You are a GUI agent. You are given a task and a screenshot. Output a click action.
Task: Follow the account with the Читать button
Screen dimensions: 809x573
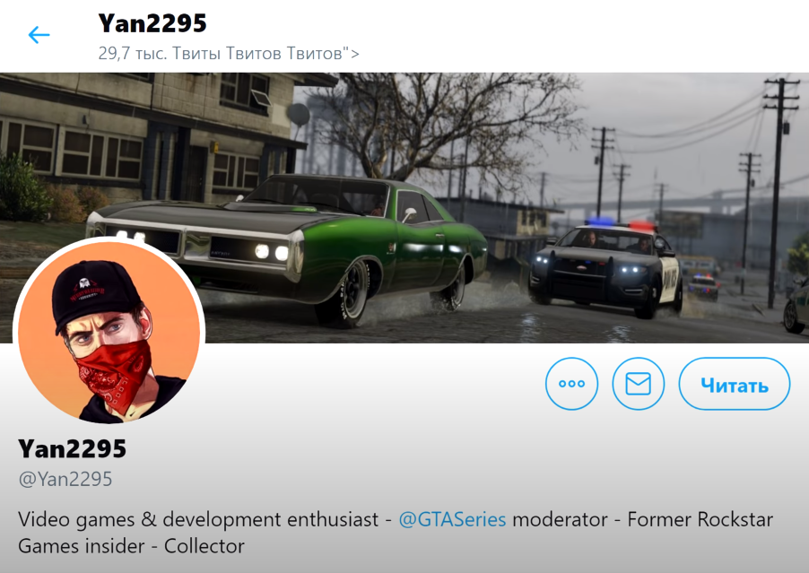coord(735,384)
